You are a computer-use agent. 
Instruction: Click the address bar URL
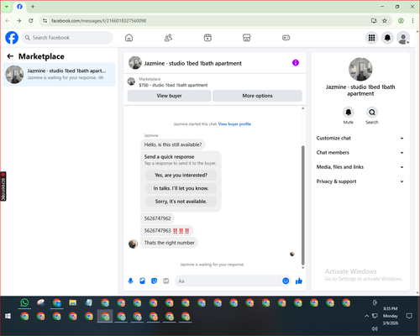(x=98, y=21)
